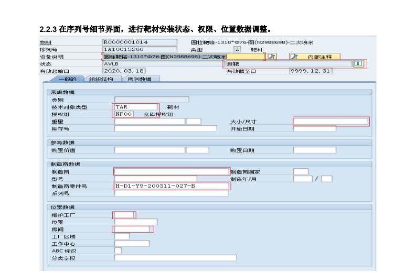Click the 授权组 field containing NF00
416x273 pixels.
pyautogui.click(x=124, y=114)
